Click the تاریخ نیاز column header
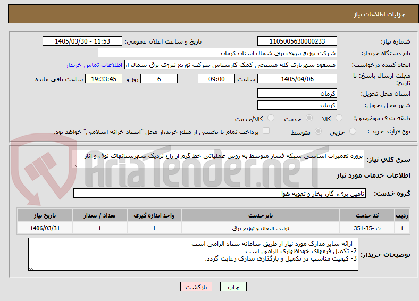The image size is (419, 301). click(45, 215)
